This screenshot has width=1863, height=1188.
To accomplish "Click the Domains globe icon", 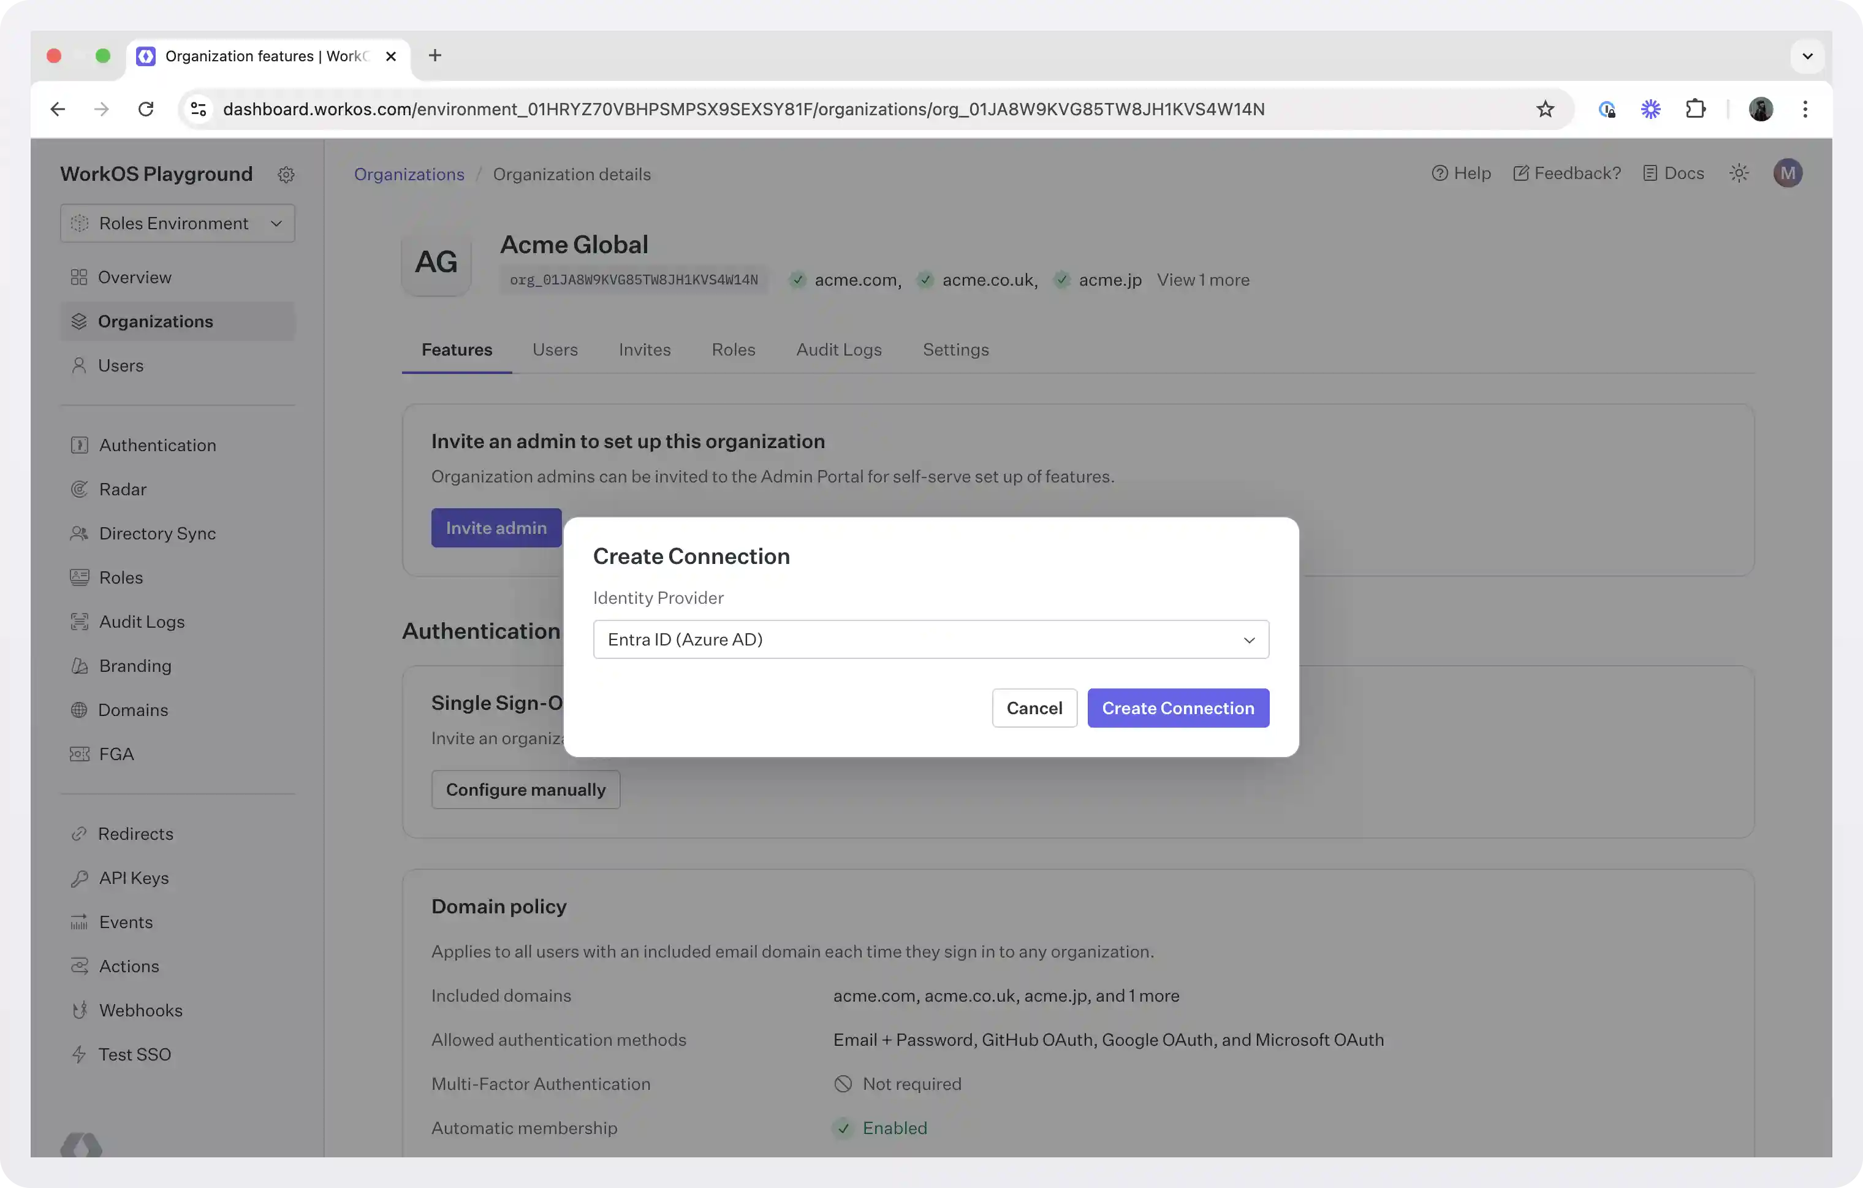I will tap(79, 710).
